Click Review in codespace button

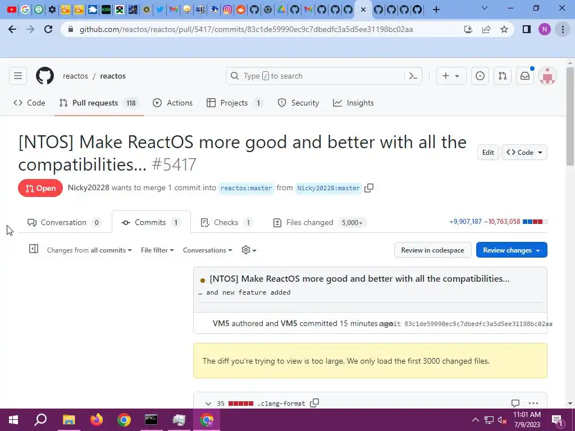pyautogui.click(x=432, y=250)
